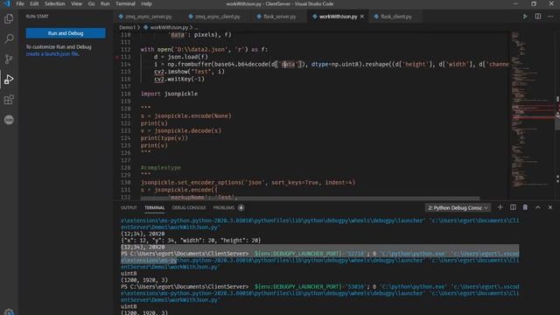Click line number 118 in the gutter
The image size is (560, 315).
(x=125, y=94)
